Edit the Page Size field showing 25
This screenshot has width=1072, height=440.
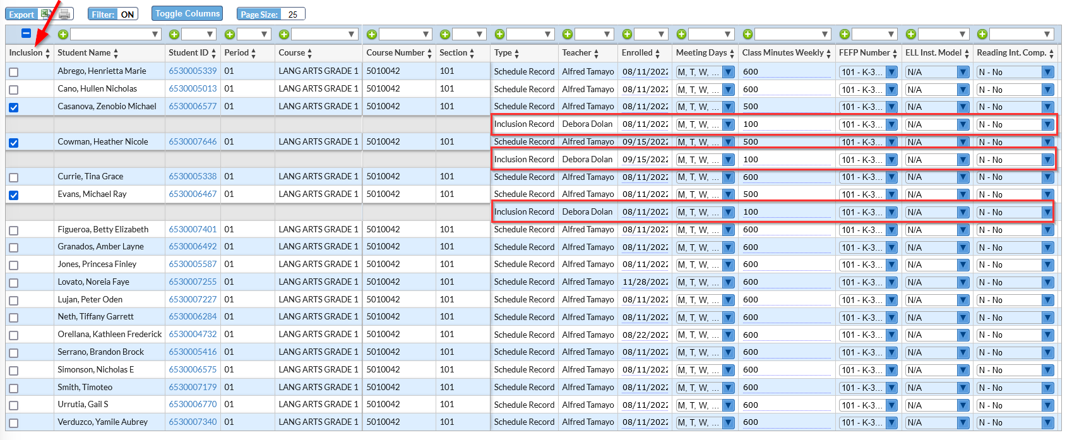pos(293,14)
